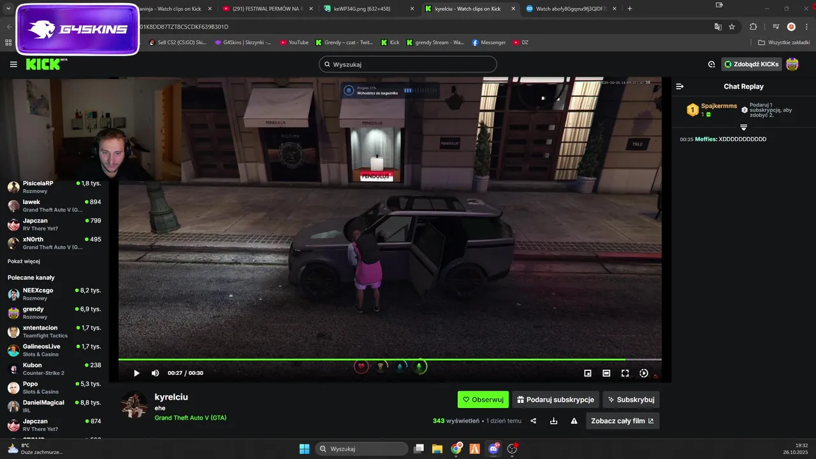Image resolution: width=816 pixels, height=459 pixels.
Task: Report the clip via the warning triangle icon
Action: coord(574,421)
